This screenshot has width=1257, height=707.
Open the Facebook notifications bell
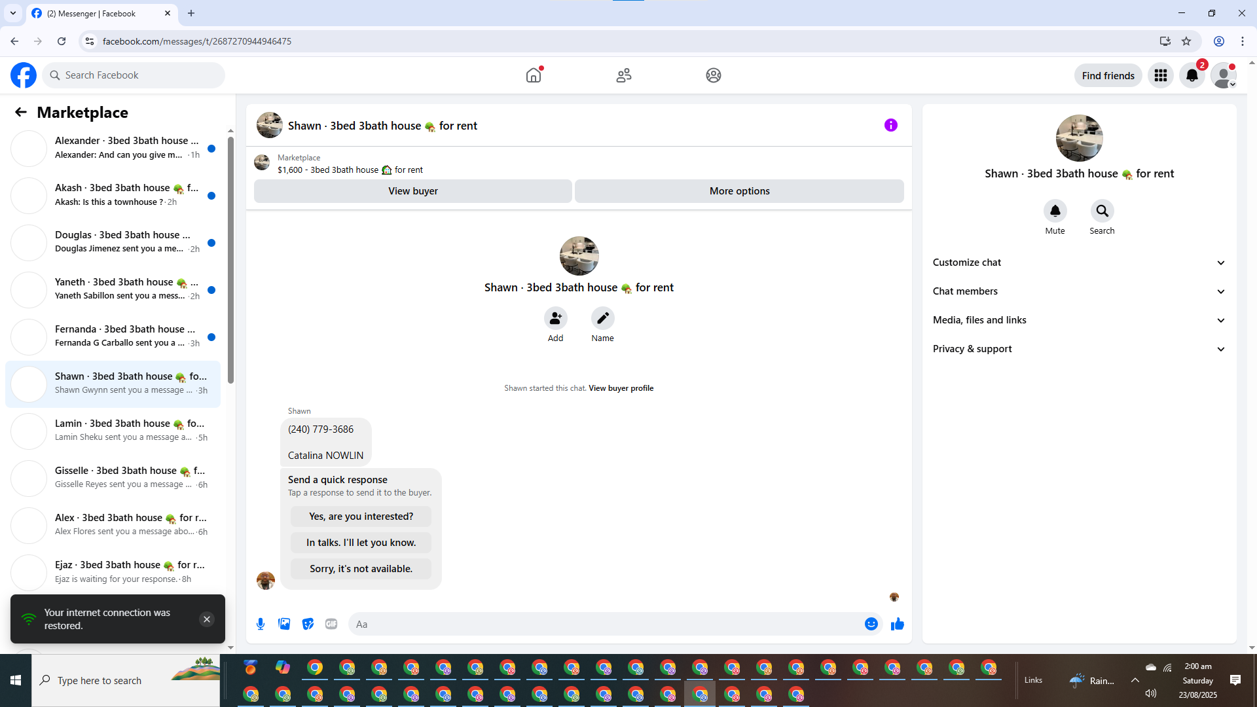point(1192,75)
